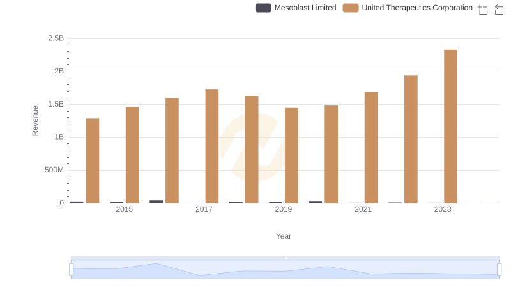
Task: Click the '1.5B' y-axis label
Action: (x=56, y=104)
